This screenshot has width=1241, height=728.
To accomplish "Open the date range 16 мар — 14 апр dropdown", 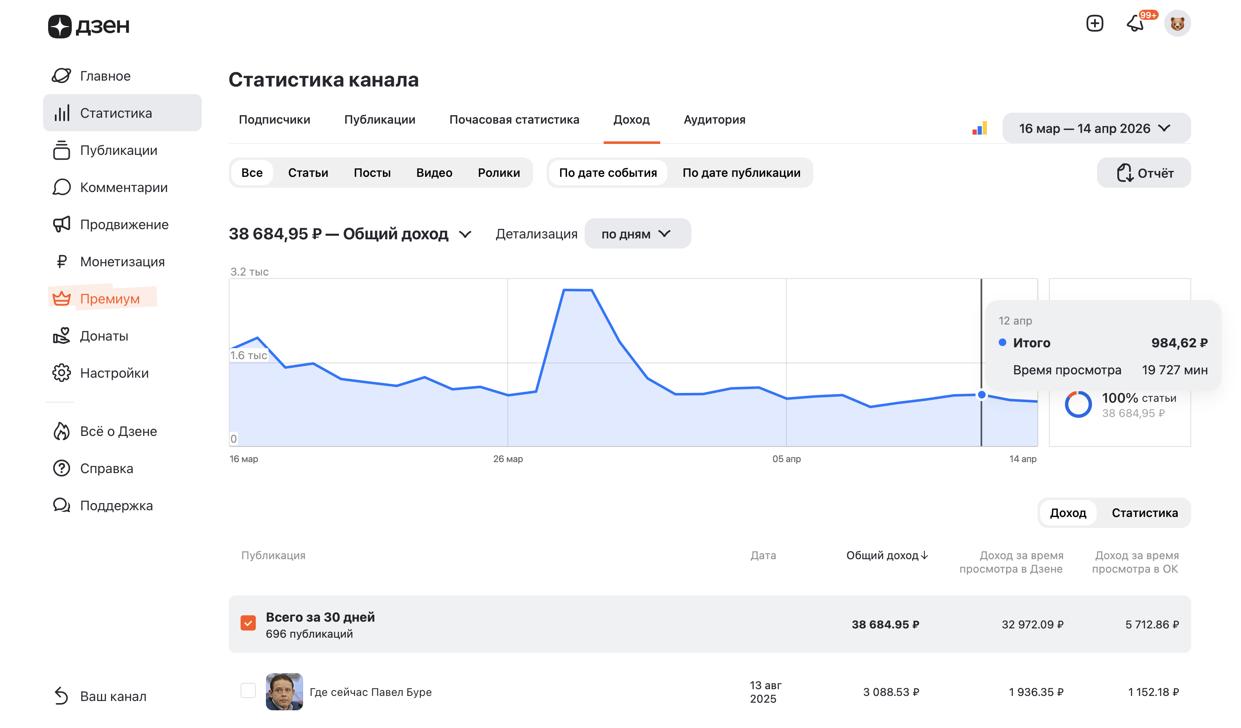I will tap(1096, 128).
